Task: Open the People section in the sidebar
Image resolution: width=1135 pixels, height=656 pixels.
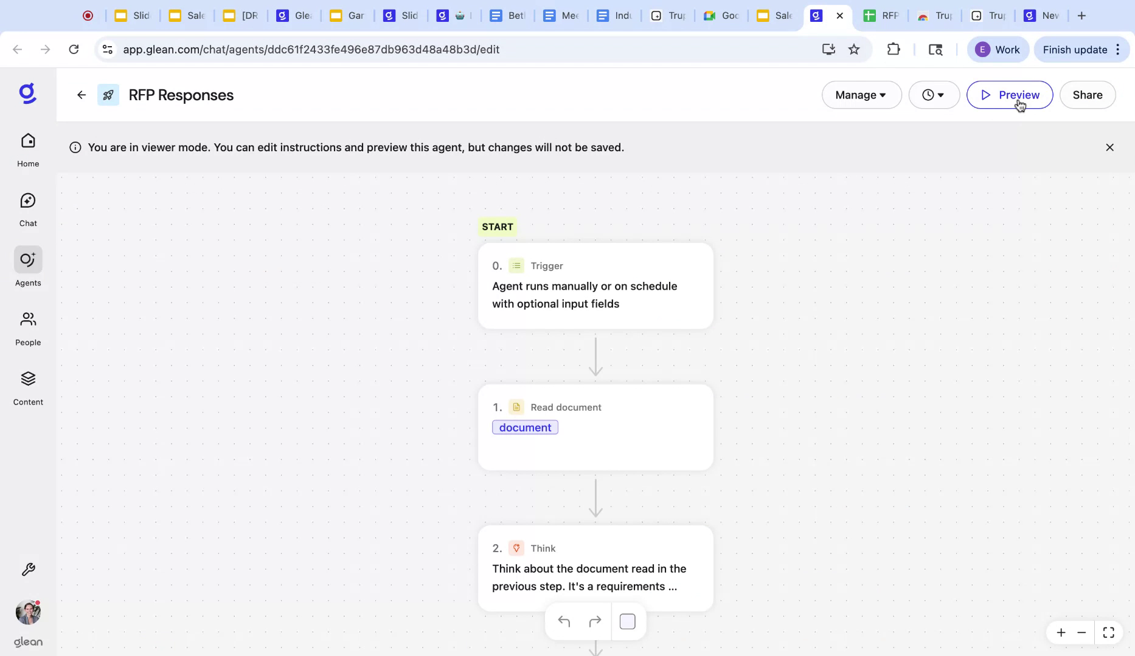Action: (28, 327)
